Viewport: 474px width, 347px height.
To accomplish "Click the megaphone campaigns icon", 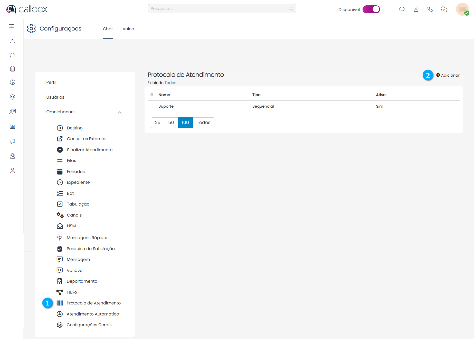I will click(12, 141).
